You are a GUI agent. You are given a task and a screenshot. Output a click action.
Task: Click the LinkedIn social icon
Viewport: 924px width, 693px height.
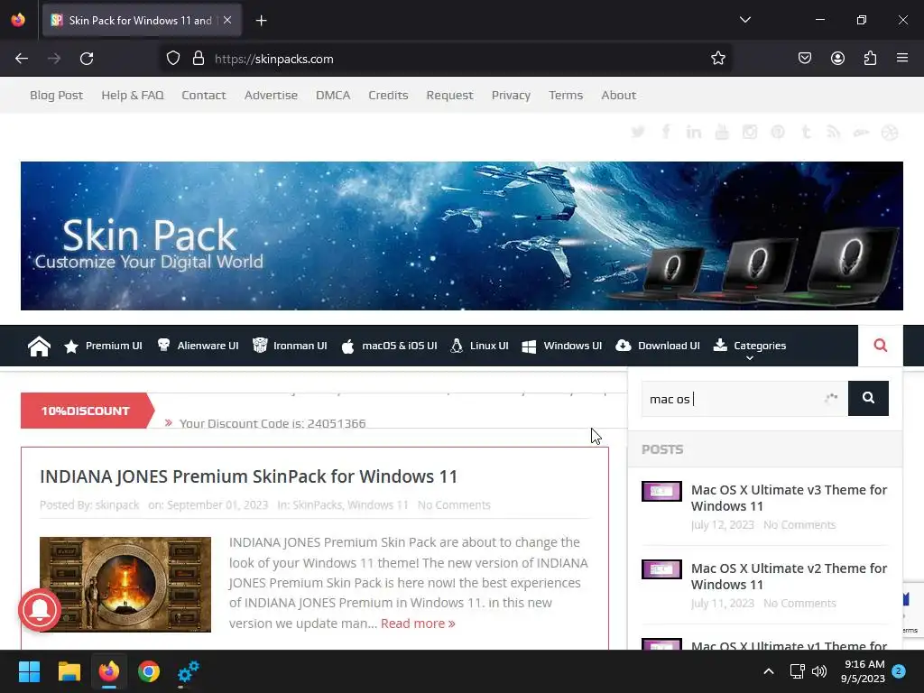coord(694,132)
